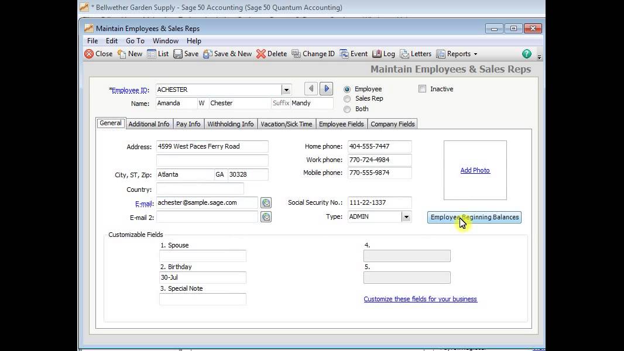The width and height of the screenshot is (624, 351).
Task: Open the employee List
Action: (157, 54)
